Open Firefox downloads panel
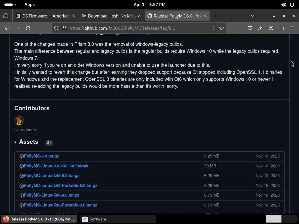 pos(260,28)
